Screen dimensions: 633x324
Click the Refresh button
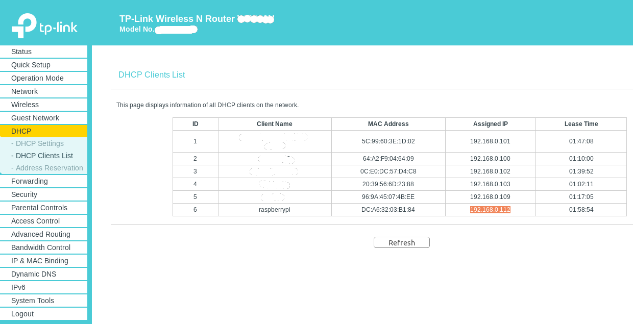(402, 242)
